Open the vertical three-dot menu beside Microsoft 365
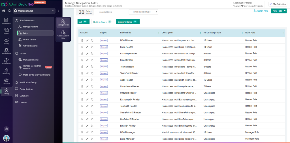 point(59,11)
